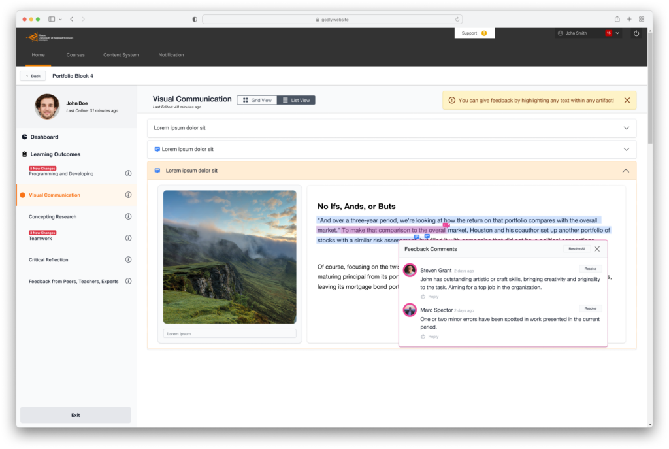Viewport: 669px width, 449px height.
Task: Open the sidebar options dropdown arrow in Safari
Action: (x=61, y=19)
